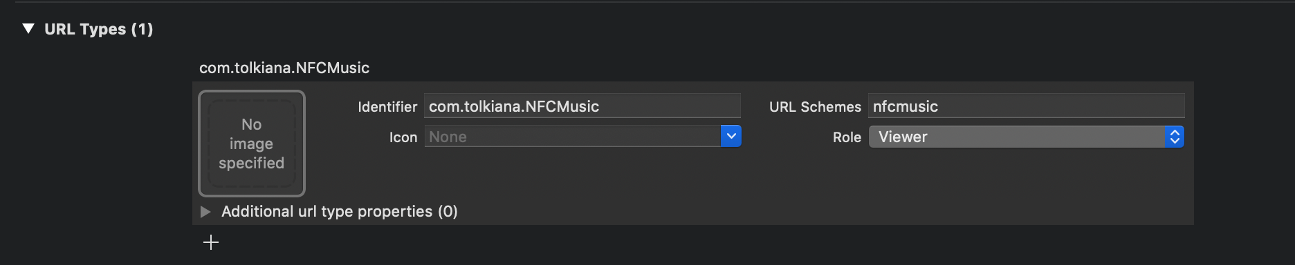Click the URL Schemes text field
1295x265 pixels.
point(1027,106)
